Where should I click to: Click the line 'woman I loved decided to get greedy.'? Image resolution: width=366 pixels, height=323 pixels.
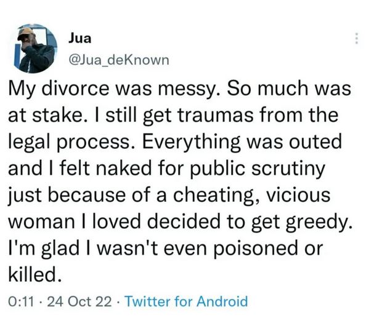click(180, 222)
